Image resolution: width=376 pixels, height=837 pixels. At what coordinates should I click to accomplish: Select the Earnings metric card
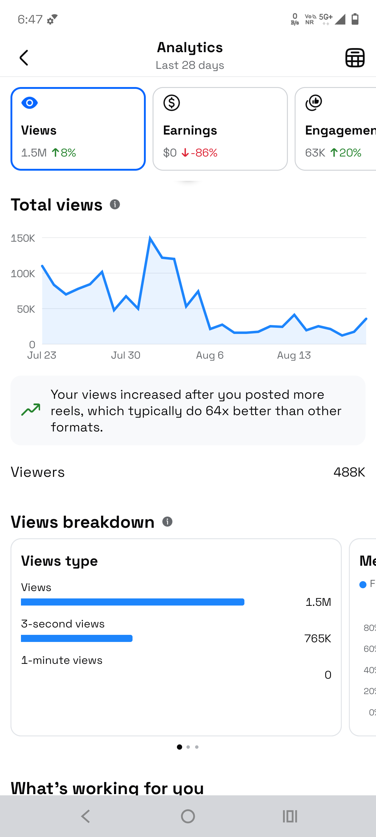(x=220, y=129)
